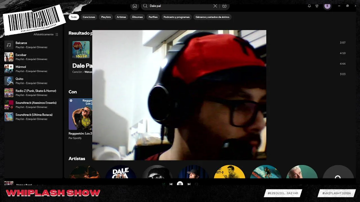Click the Artistas section heading
The image size is (360, 202).
[77, 159]
